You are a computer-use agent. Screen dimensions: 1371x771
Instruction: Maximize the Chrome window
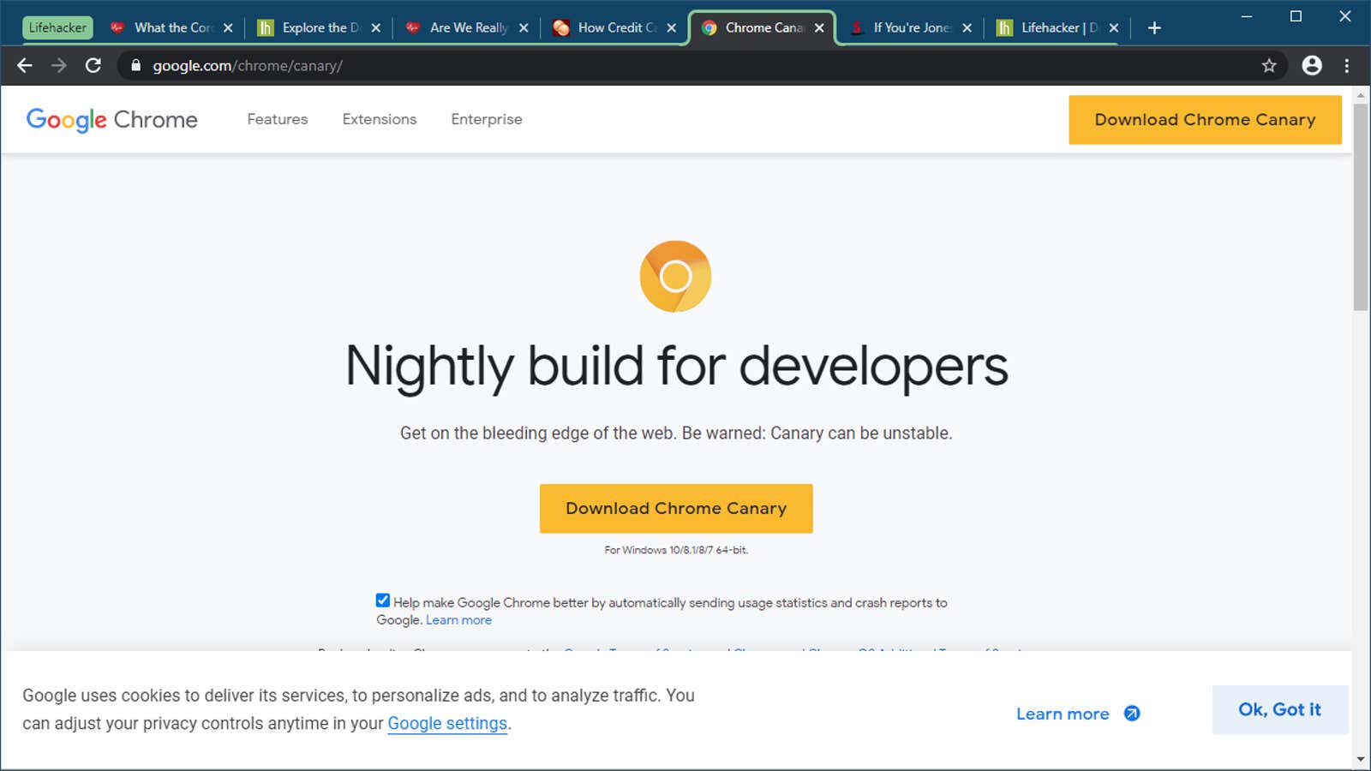[1296, 16]
